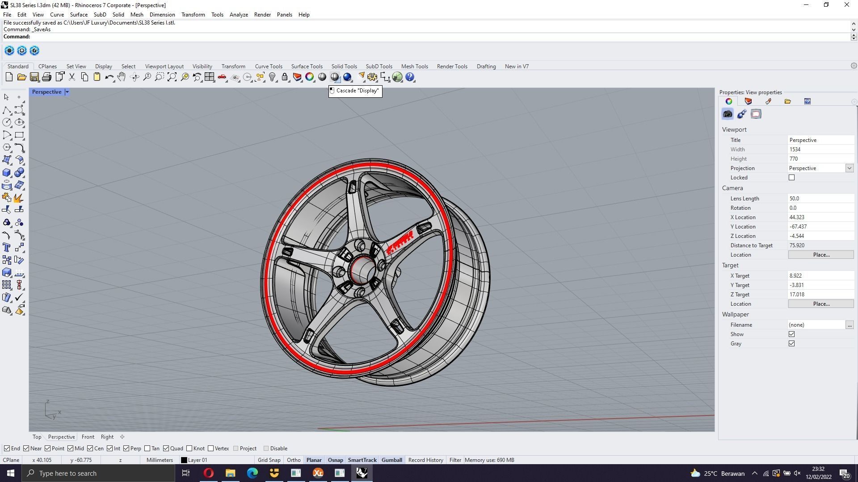Click the Open file folder icon
858x482 pixels.
(21, 77)
